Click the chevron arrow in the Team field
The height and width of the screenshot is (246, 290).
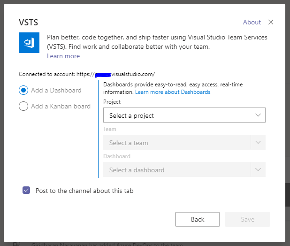tap(258, 143)
